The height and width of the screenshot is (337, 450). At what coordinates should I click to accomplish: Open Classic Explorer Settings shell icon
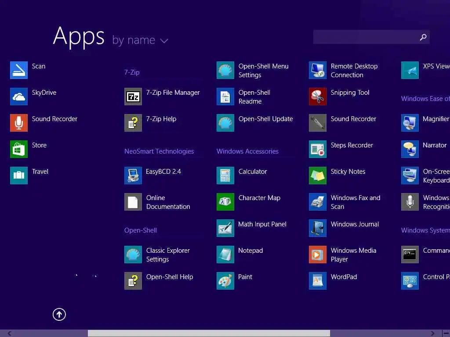click(x=133, y=255)
